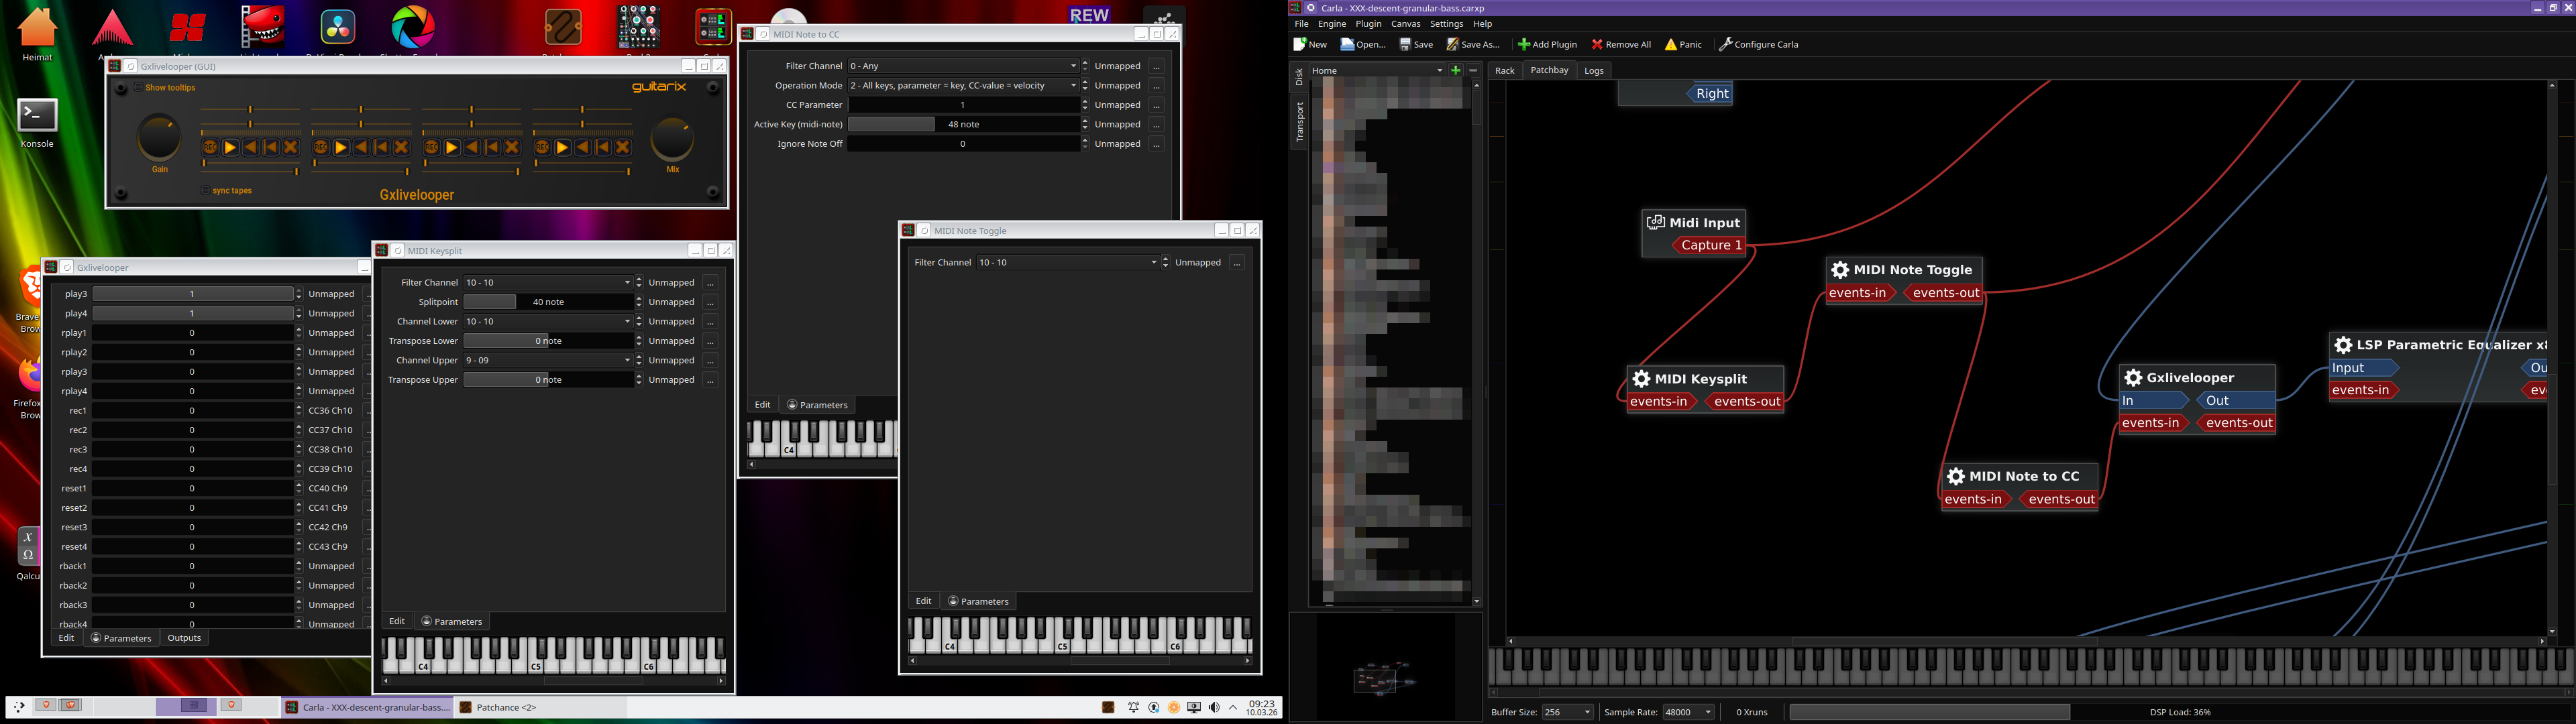This screenshot has height=724, width=2576.
Task: Click play on the second looper tape
Action: tap(341, 148)
